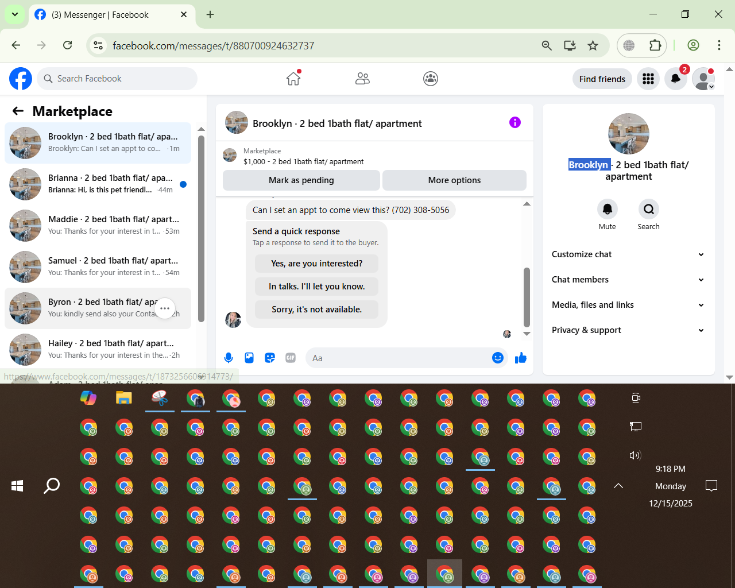
Task: Send a thumbs-up like
Action: pos(521,358)
